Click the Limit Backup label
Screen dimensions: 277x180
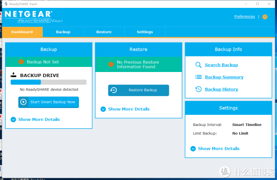click(205, 133)
